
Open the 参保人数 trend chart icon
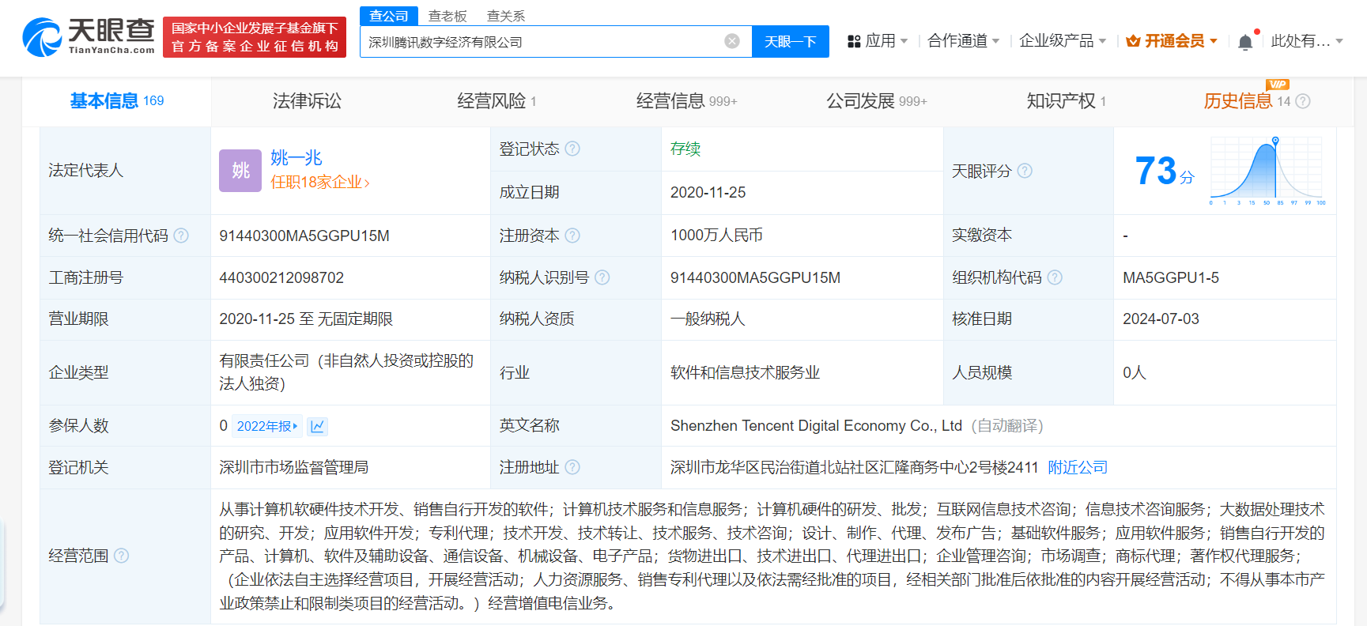pyautogui.click(x=318, y=426)
